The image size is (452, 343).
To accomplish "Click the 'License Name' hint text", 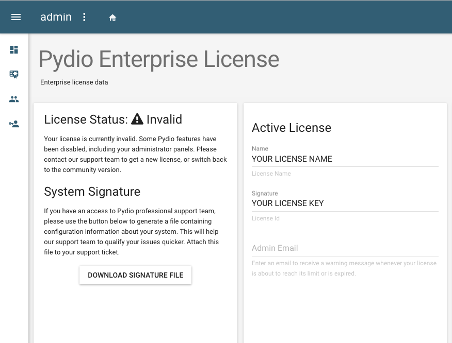I will [271, 174].
